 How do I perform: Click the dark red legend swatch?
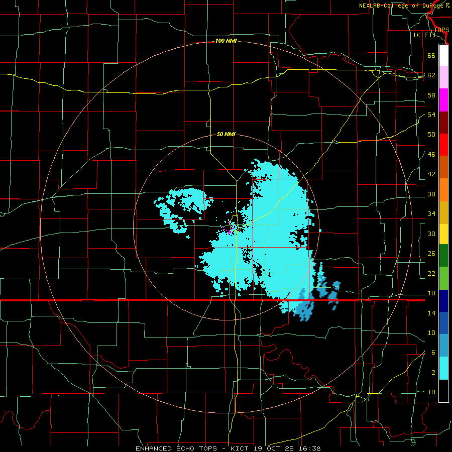point(443,123)
